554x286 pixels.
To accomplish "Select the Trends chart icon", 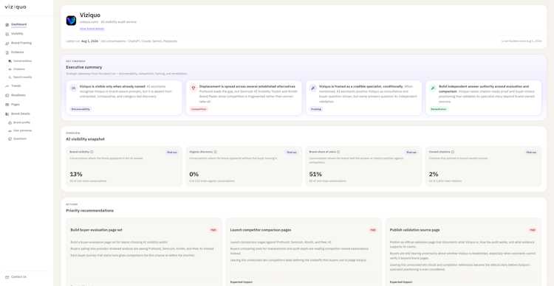I will (x=7, y=86).
